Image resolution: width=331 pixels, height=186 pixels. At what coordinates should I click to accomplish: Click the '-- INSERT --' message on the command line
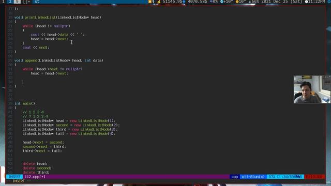19,181
